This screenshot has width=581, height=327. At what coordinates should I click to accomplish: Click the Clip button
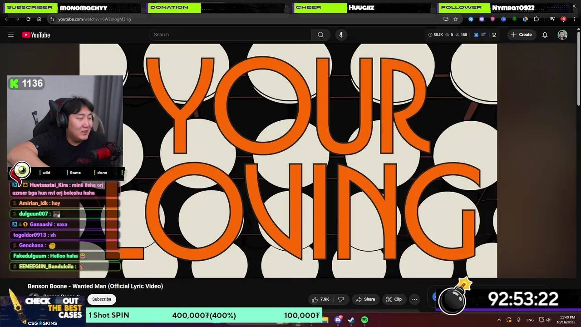(394, 299)
